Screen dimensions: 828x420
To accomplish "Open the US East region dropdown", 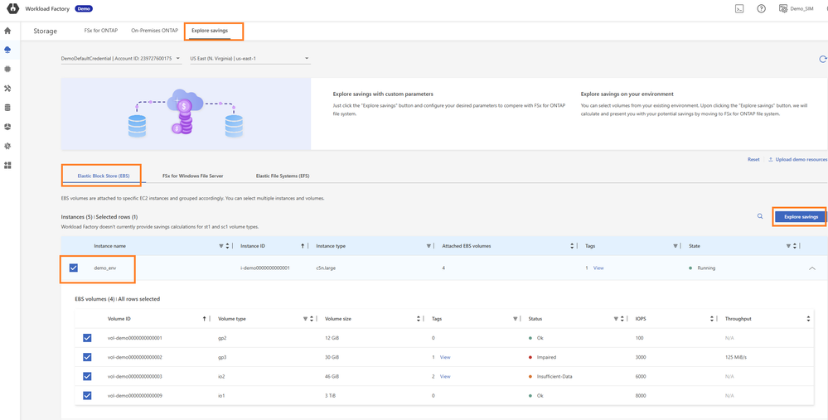I will pyautogui.click(x=249, y=59).
